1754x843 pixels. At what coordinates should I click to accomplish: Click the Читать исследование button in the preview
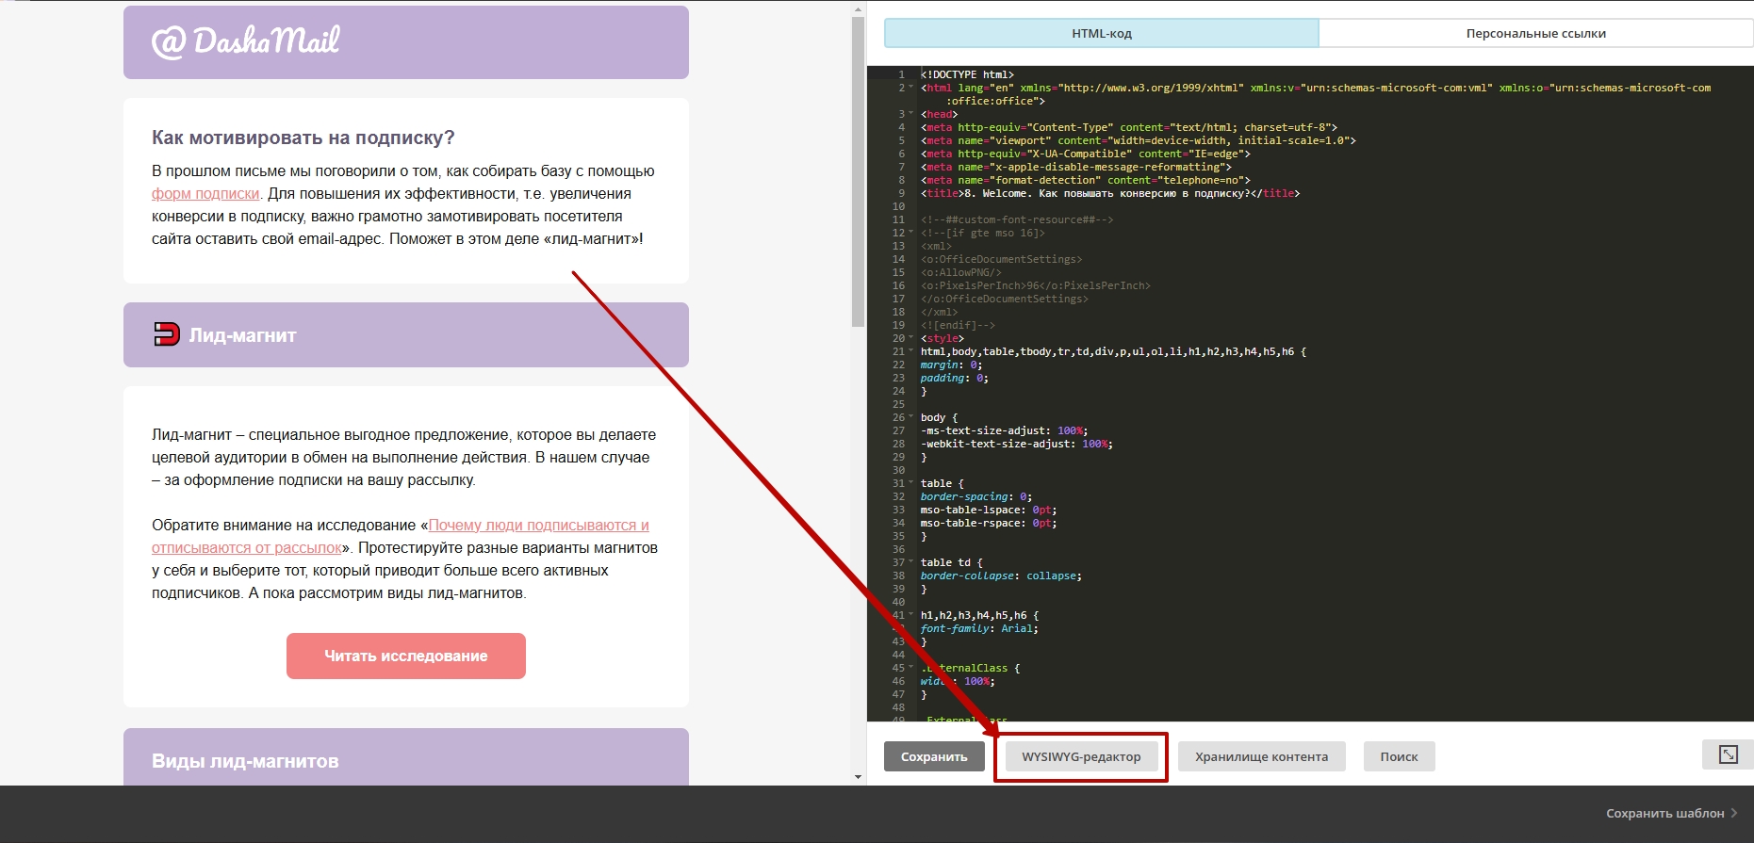(x=406, y=656)
